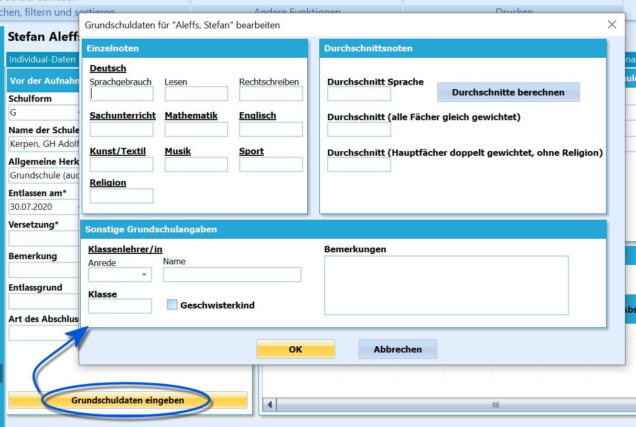Click the Klasse input field
The image size is (636, 427).
120,306
